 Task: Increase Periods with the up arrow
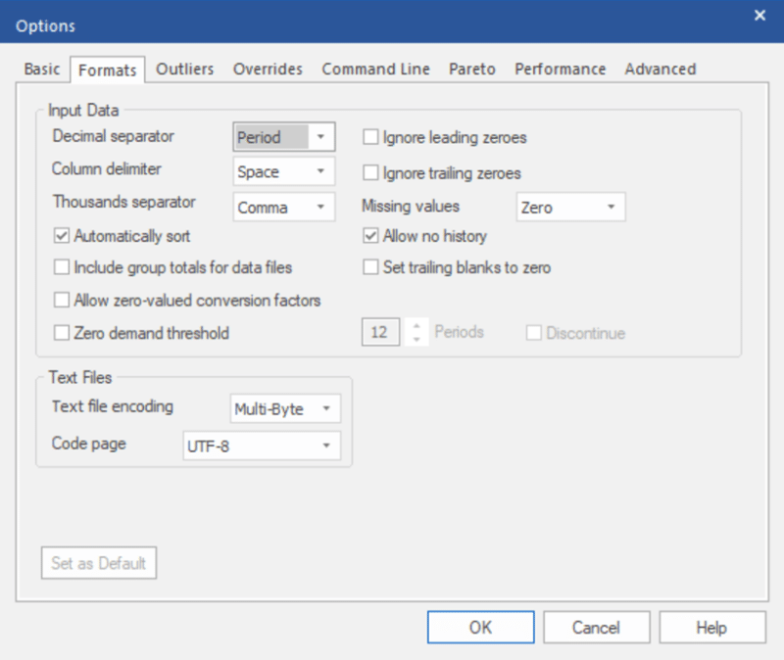click(x=416, y=325)
